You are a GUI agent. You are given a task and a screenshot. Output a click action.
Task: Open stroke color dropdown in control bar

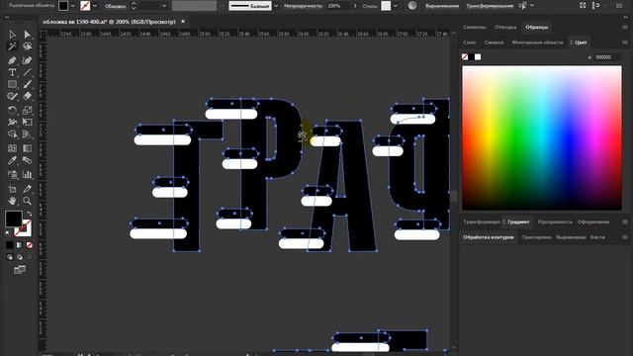(x=95, y=6)
